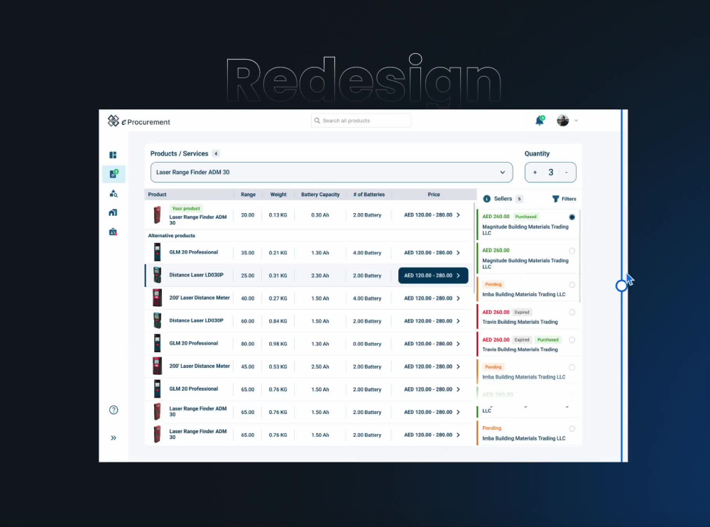Click the Products / Services count badge 4

[216, 153]
